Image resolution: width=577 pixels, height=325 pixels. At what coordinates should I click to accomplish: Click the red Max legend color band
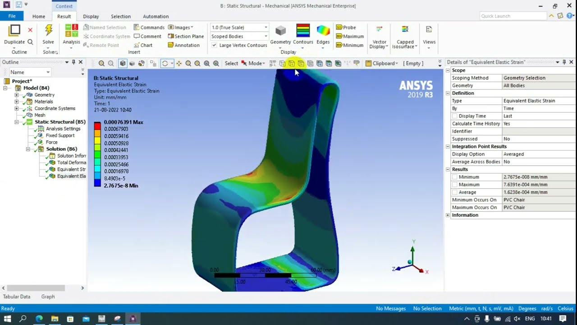(97, 126)
